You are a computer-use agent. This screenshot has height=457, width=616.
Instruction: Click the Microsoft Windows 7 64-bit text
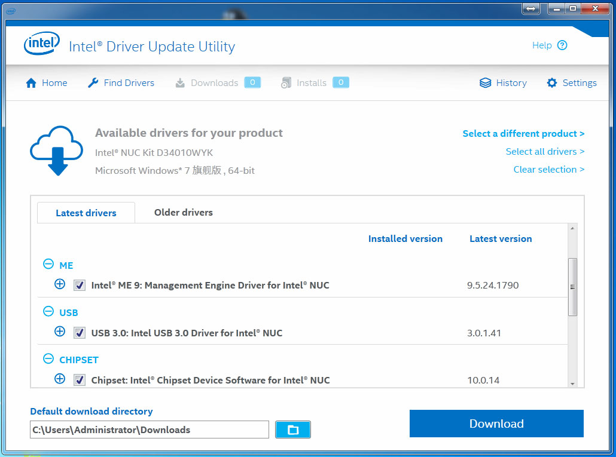pyautogui.click(x=175, y=170)
